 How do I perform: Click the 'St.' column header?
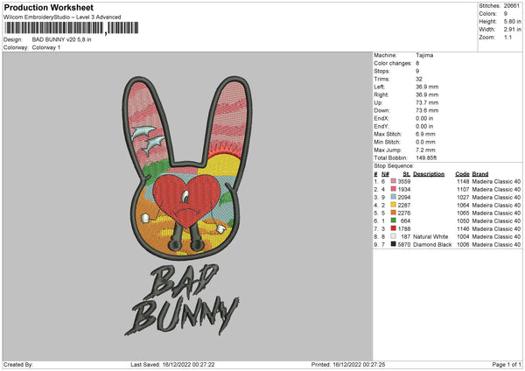coord(407,174)
